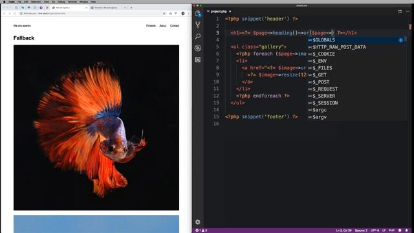The height and width of the screenshot is (233, 414).
Task: Go back in the browser
Action: coord(5,13)
